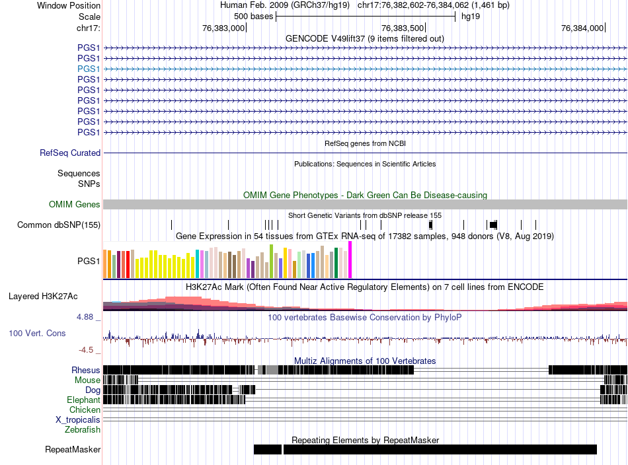628x465 pixels.
Task: Click the 4.88 PhyloP upper axis value
Action: click(x=85, y=317)
